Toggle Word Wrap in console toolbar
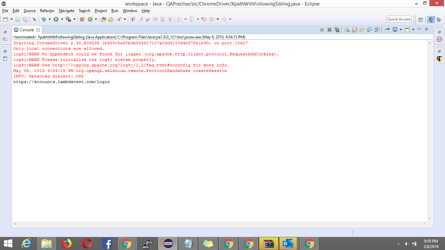This screenshot has width=445, height=250. pos(362,30)
